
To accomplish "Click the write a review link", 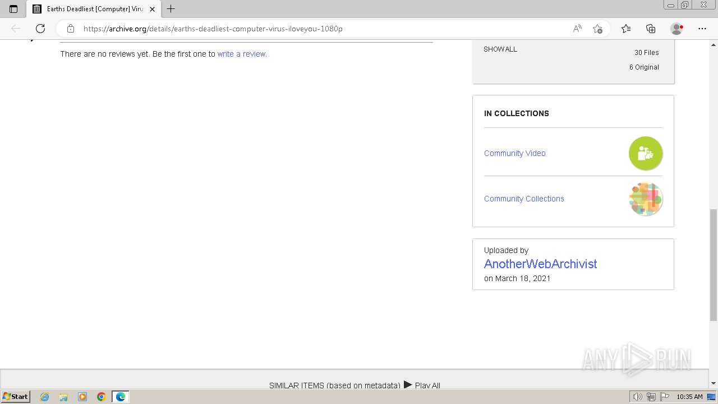I will click(x=242, y=54).
